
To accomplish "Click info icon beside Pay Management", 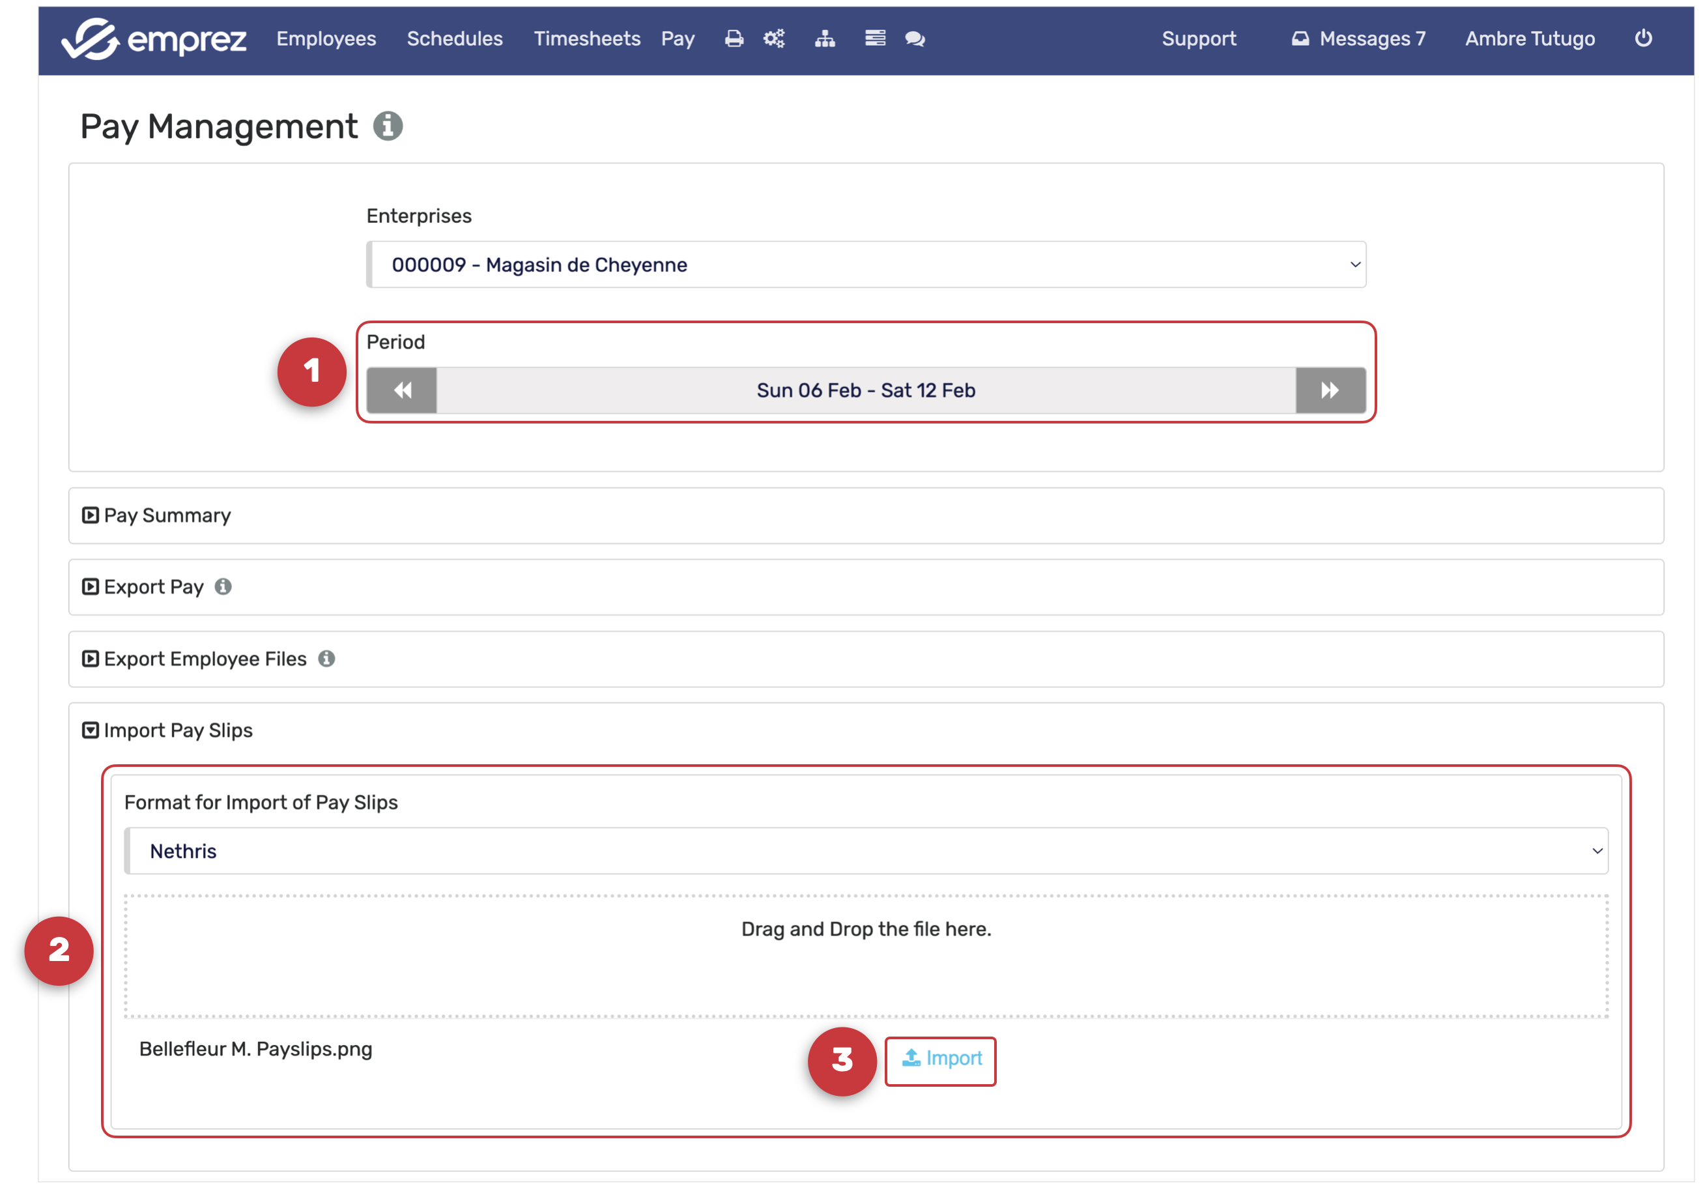I will click(387, 126).
